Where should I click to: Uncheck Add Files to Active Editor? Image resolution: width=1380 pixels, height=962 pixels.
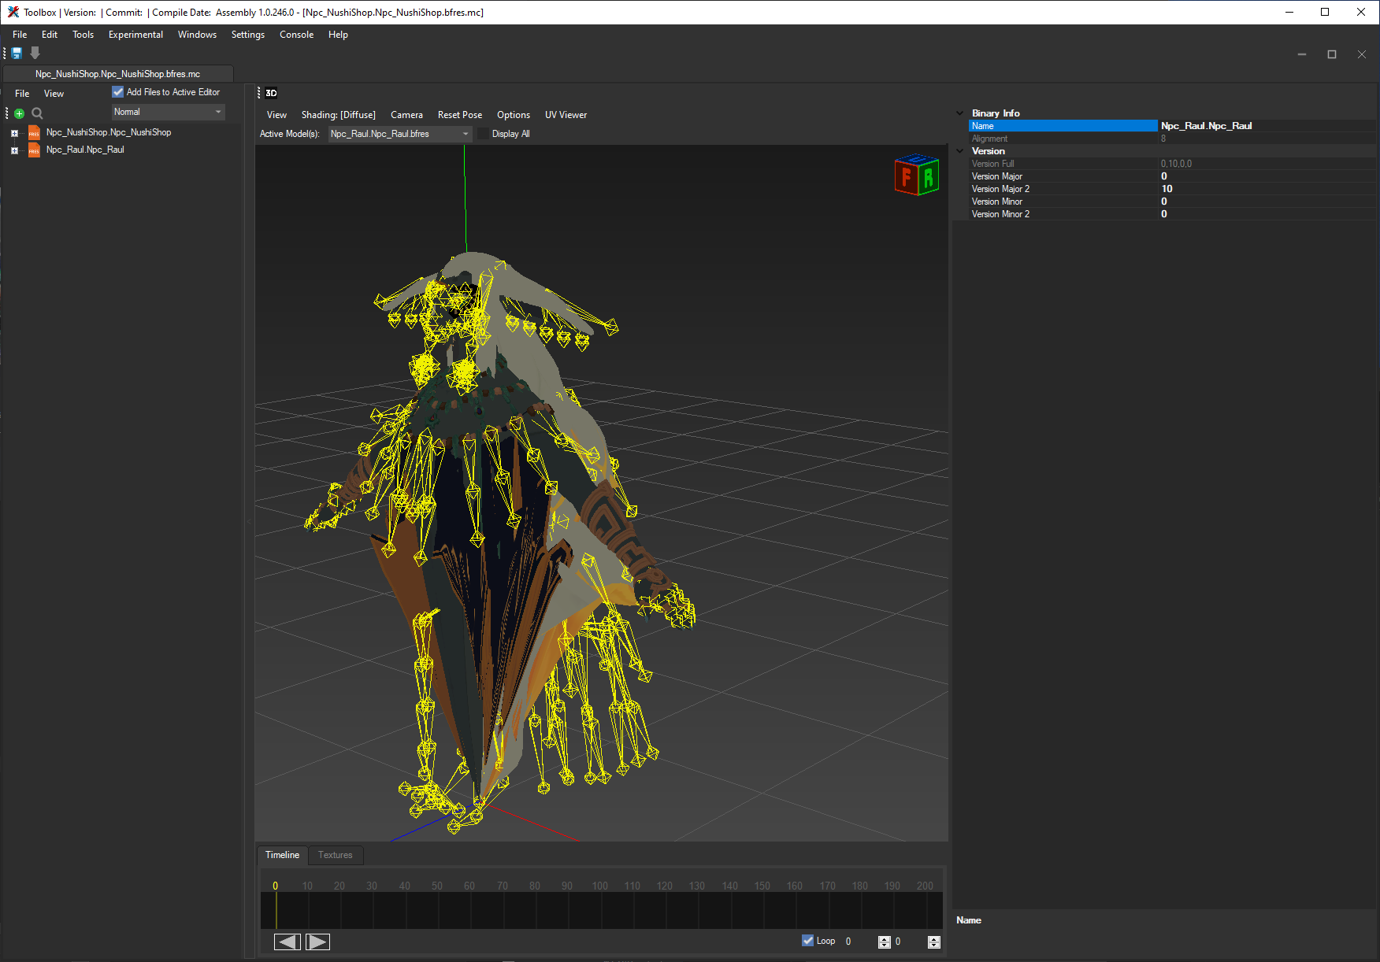pyautogui.click(x=118, y=92)
